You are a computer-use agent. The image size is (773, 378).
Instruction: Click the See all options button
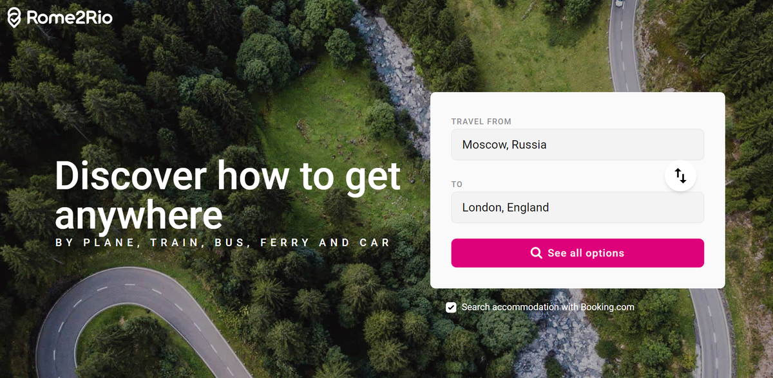pyautogui.click(x=577, y=253)
